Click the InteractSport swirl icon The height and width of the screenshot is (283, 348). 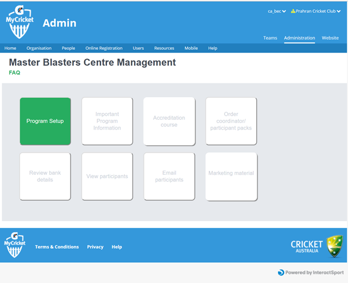coord(281,273)
